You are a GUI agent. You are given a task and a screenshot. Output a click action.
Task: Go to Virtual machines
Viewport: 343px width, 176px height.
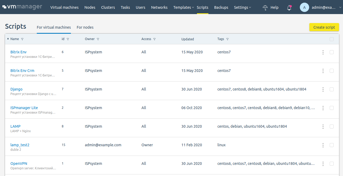(64, 7)
